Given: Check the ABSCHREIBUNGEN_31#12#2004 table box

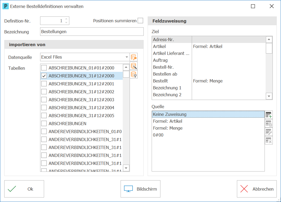Looking at the screenshot, I should click(x=44, y=108).
